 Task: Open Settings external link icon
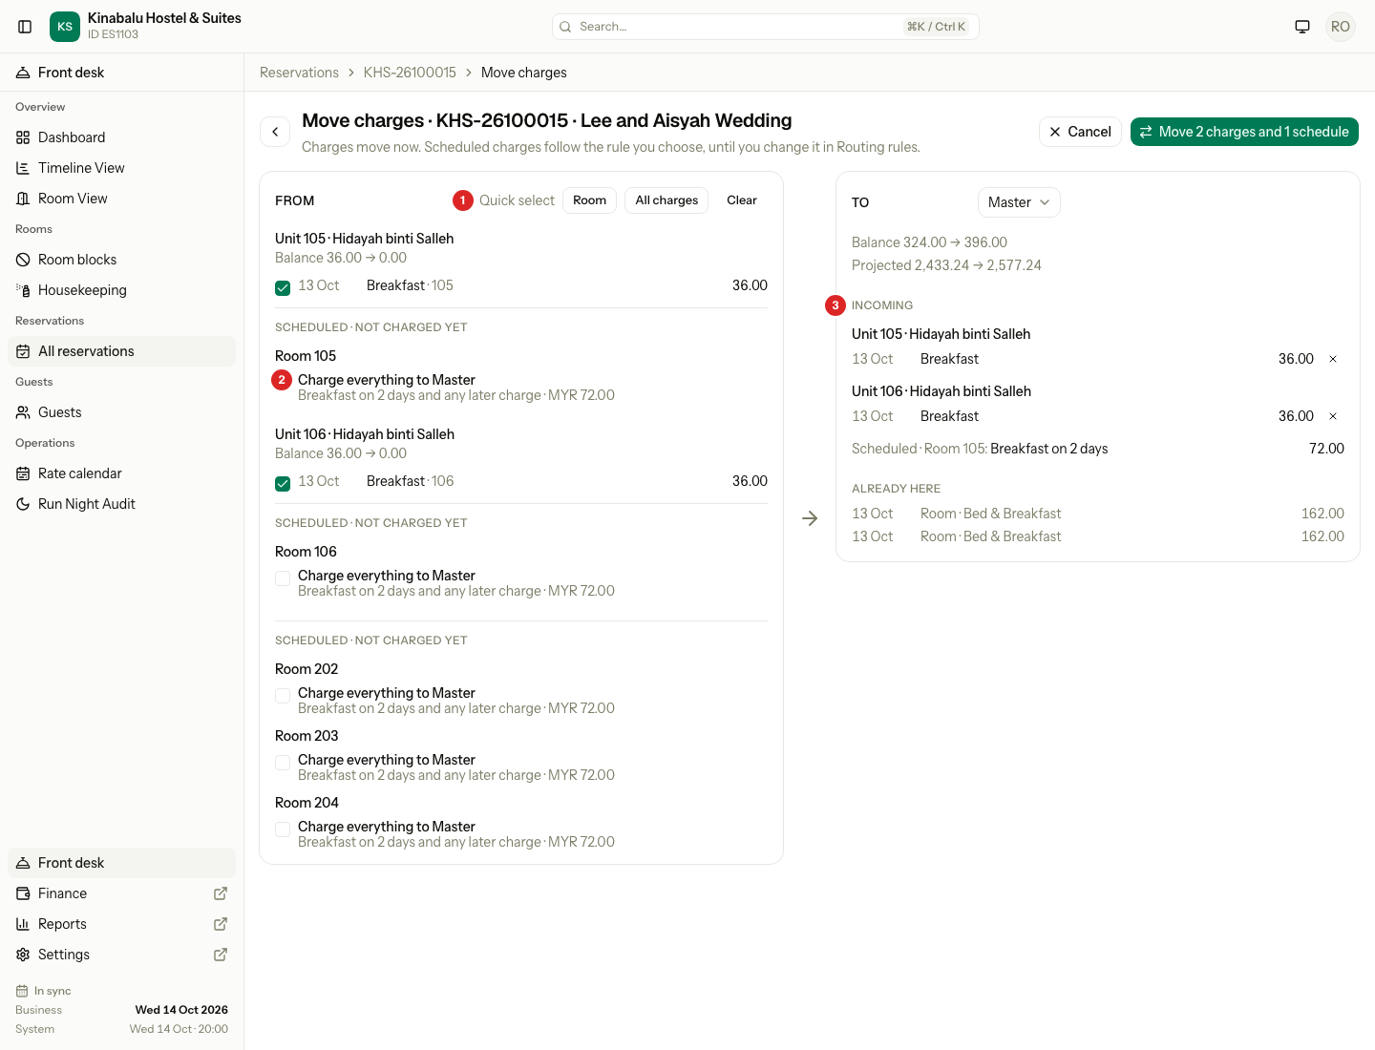221,955
